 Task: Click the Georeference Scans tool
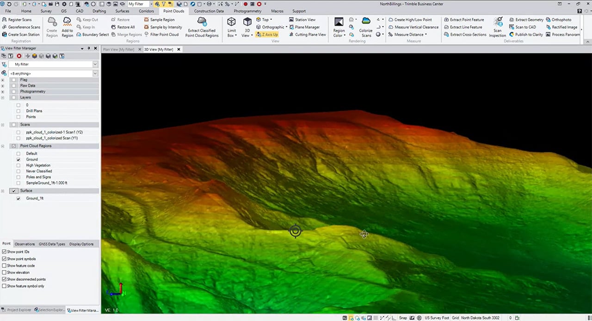click(21, 27)
